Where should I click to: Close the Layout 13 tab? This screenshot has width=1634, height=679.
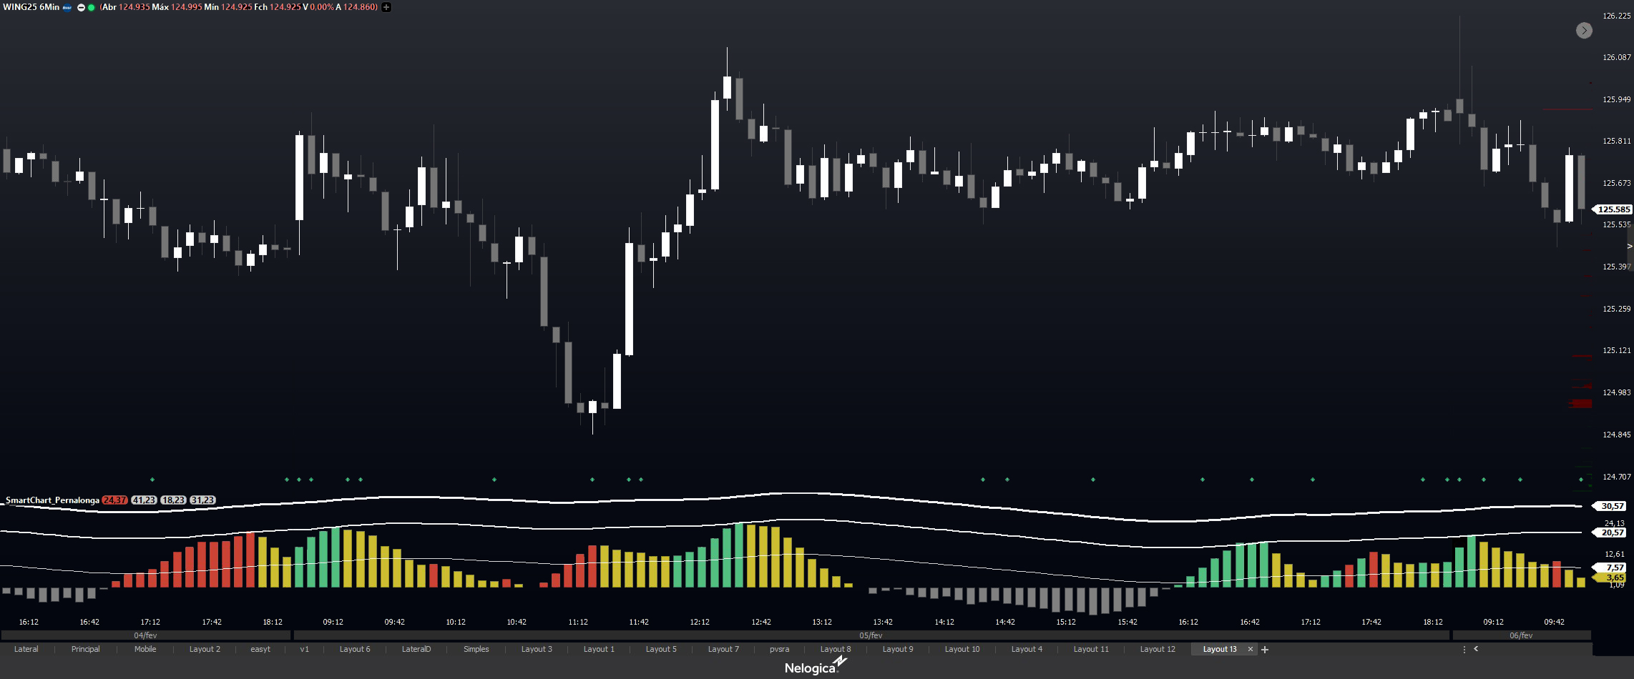click(x=1250, y=650)
